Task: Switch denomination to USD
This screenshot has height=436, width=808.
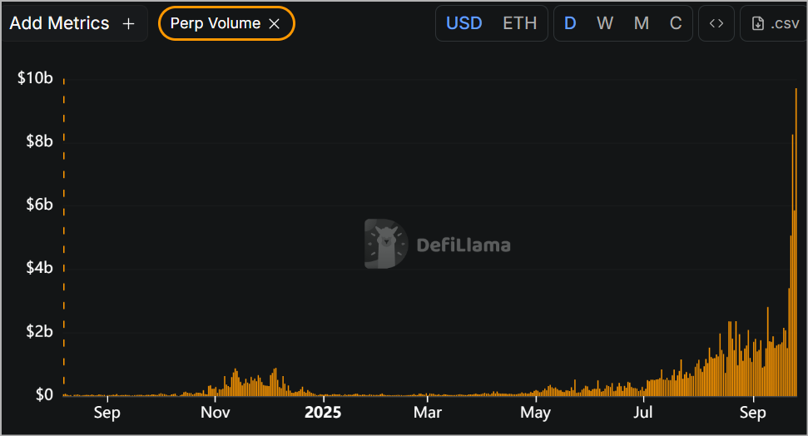Action: click(463, 23)
